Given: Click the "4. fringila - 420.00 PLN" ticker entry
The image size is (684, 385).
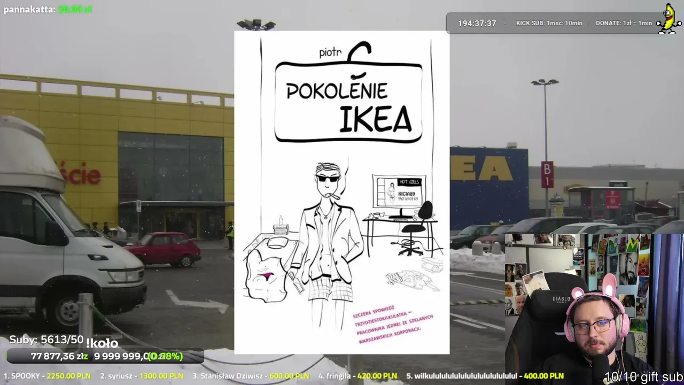Looking at the screenshot, I should click(x=357, y=376).
